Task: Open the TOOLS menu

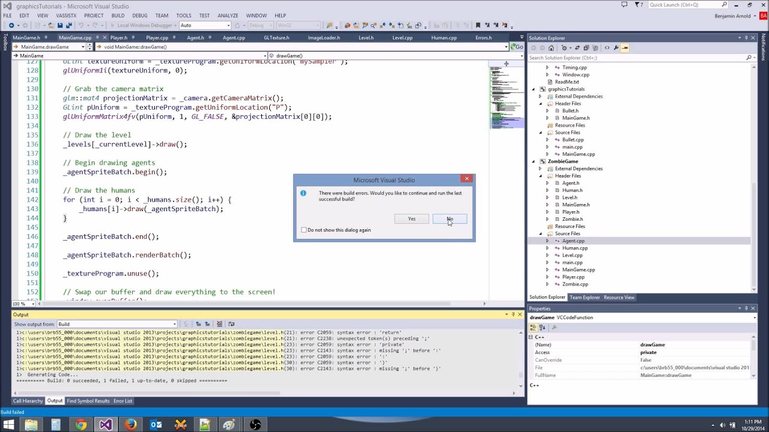Action: pos(184,16)
